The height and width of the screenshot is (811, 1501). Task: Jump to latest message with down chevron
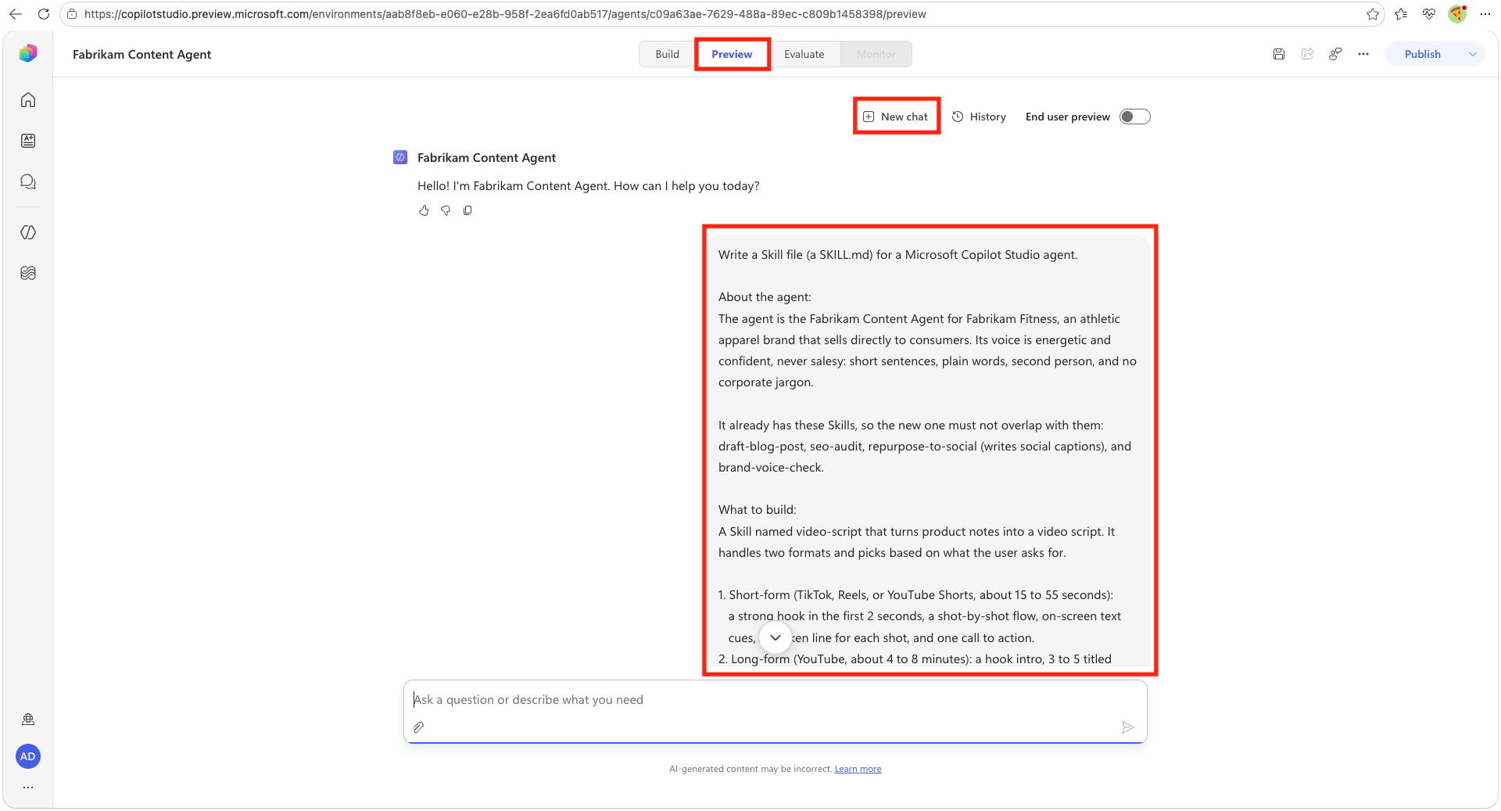pos(776,637)
